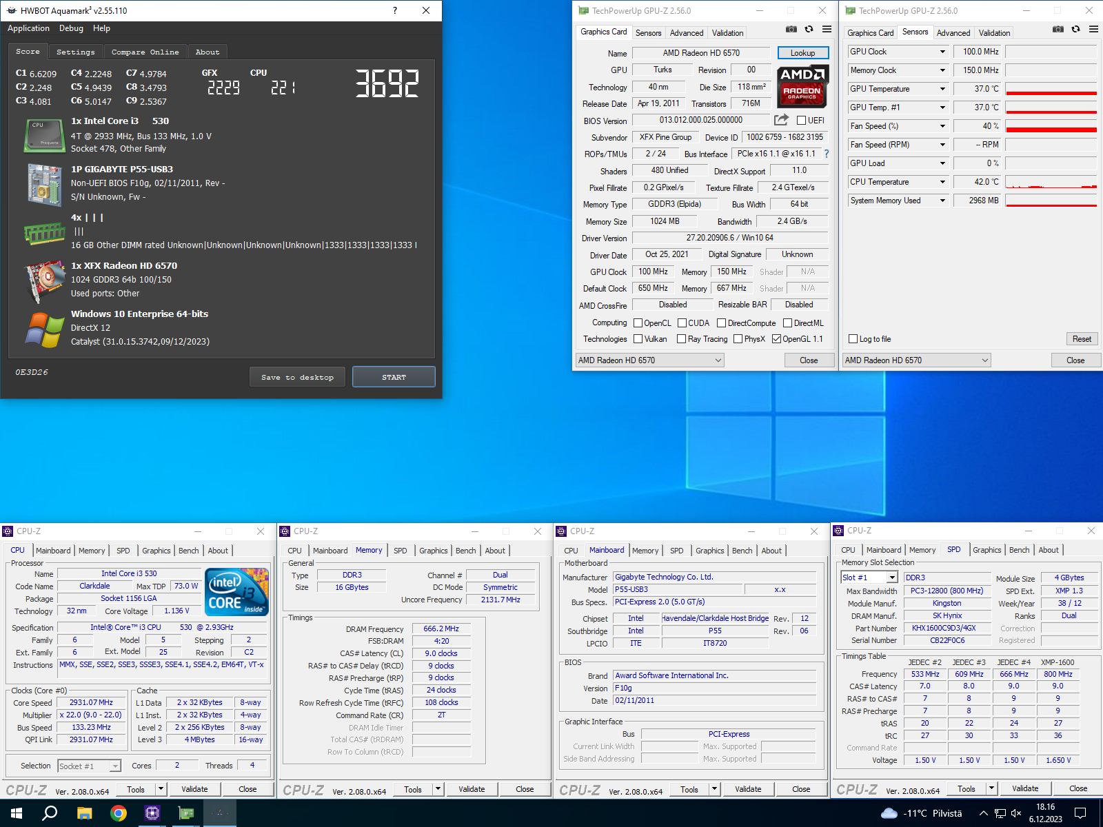Viewport: 1103px width, 827px height.
Task: Click the motherboard icon in HWBOT Aquamark
Action: click(45, 184)
